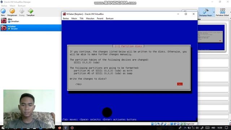Click the VM preview thumbnail in Manager

coord(211,38)
